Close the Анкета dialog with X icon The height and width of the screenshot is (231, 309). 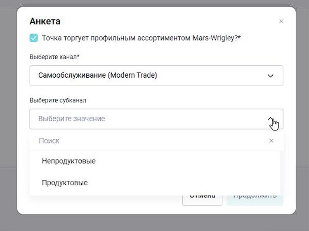point(281,21)
